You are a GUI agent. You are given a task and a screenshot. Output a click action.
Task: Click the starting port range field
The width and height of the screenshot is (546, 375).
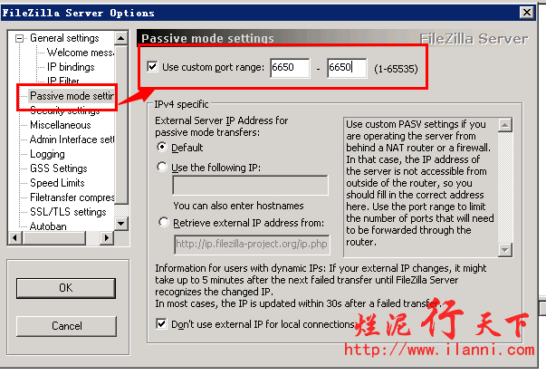(289, 69)
